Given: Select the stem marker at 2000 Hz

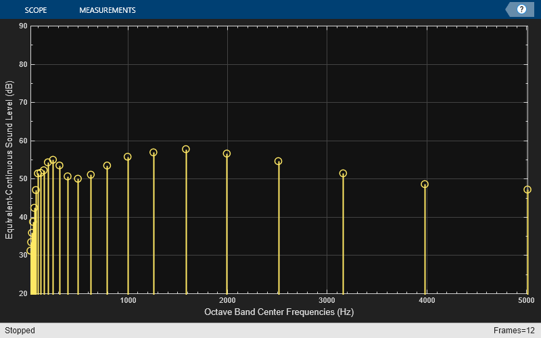Looking at the screenshot, I should point(227,153).
